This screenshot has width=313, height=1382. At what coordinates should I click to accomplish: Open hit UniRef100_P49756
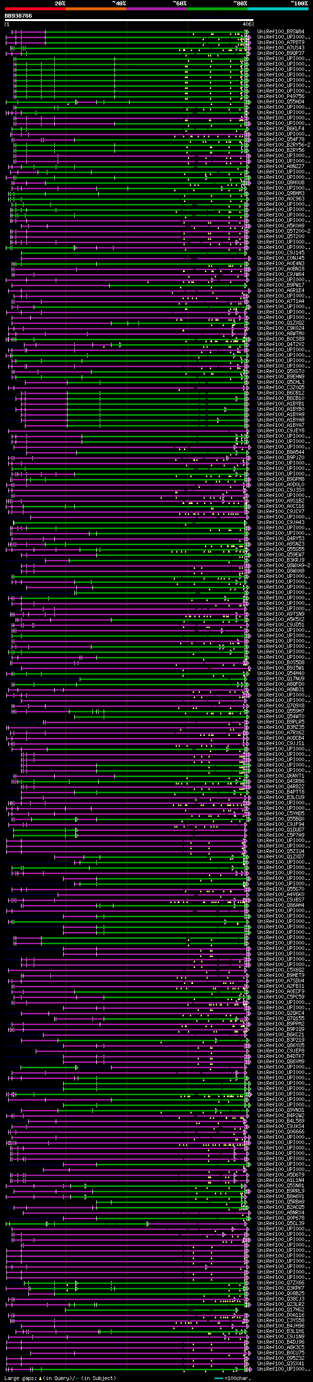[281, 97]
